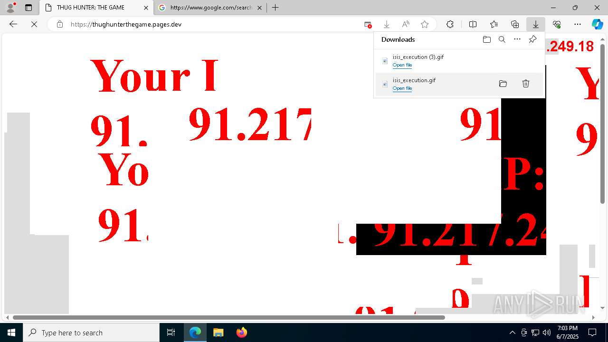Open Browser essentials heart icon
Screen dimensions: 608x342
[557, 24]
